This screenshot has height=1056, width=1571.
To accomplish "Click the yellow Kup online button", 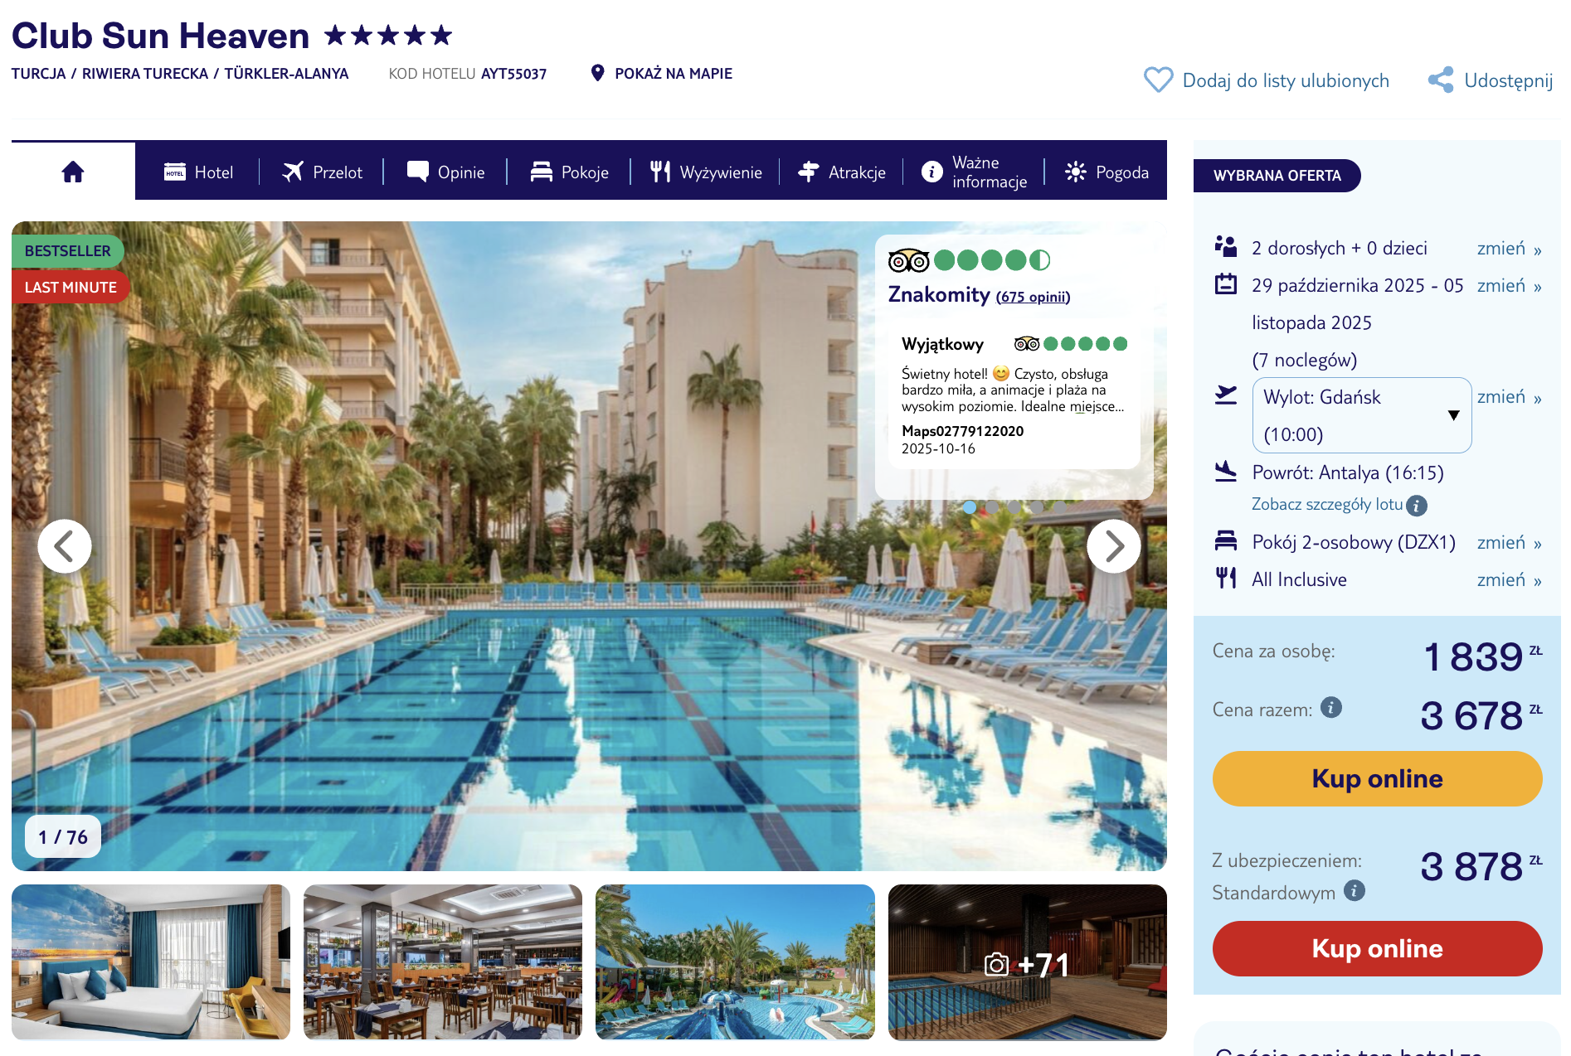I will (x=1377, y=778).
